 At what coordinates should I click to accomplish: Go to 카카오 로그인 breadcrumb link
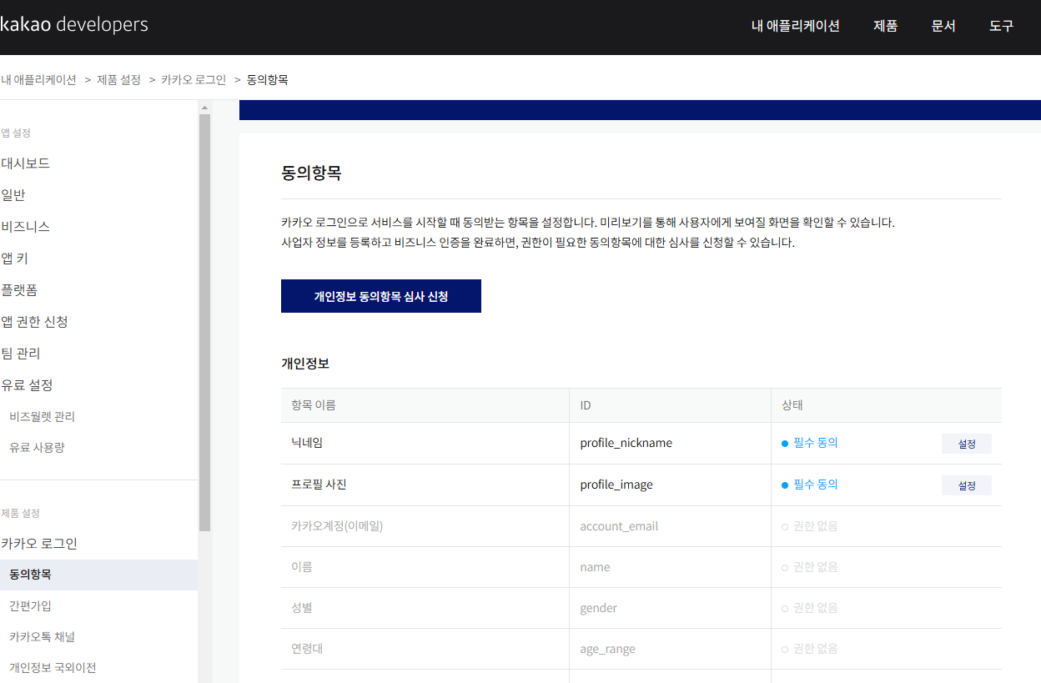(x=194, y=79)
